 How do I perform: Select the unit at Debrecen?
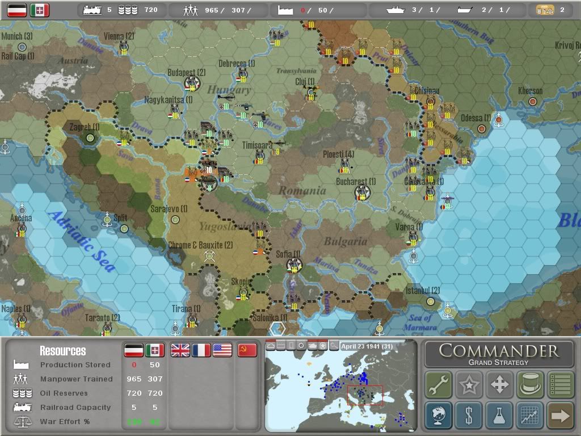tap(242, 74)
